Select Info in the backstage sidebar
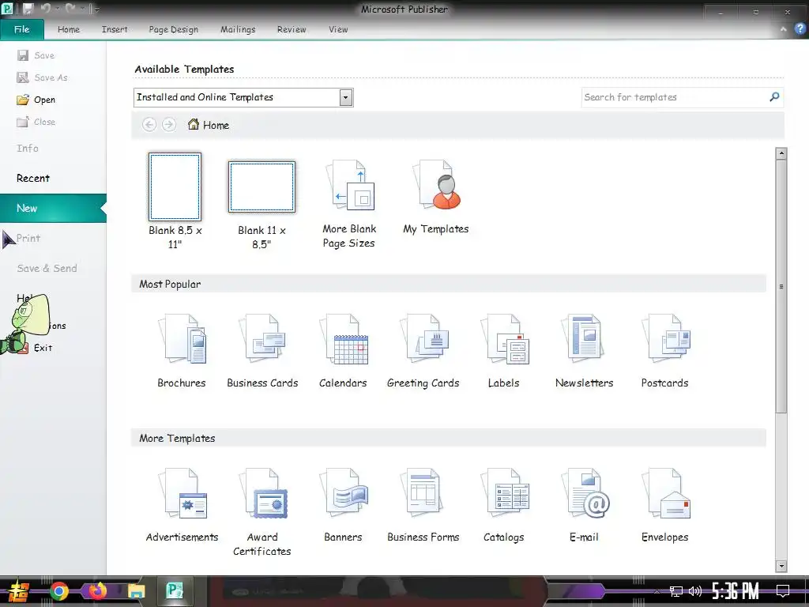 click(28, 148)
